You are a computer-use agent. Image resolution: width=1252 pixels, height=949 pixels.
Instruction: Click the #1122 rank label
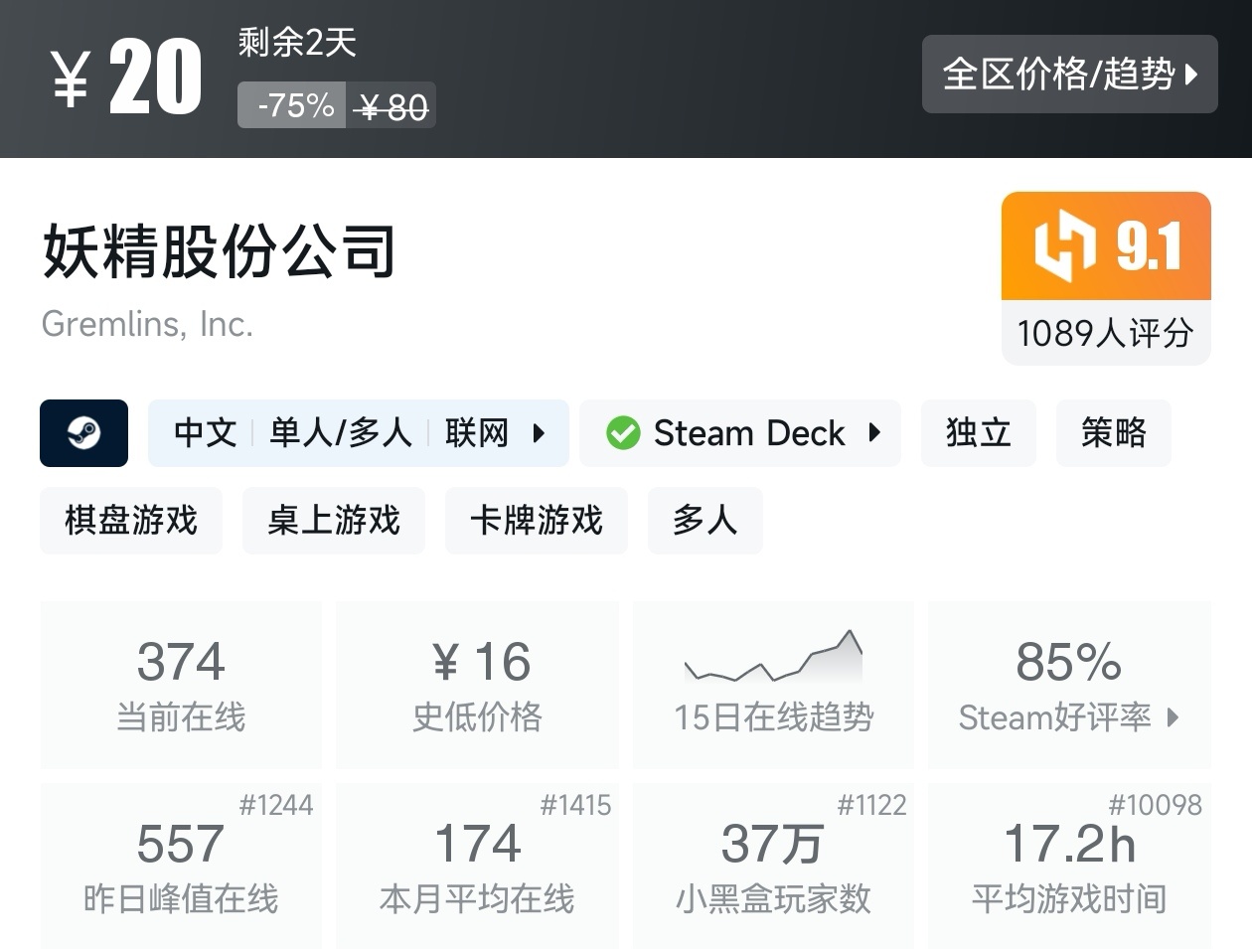click(871, 805)
